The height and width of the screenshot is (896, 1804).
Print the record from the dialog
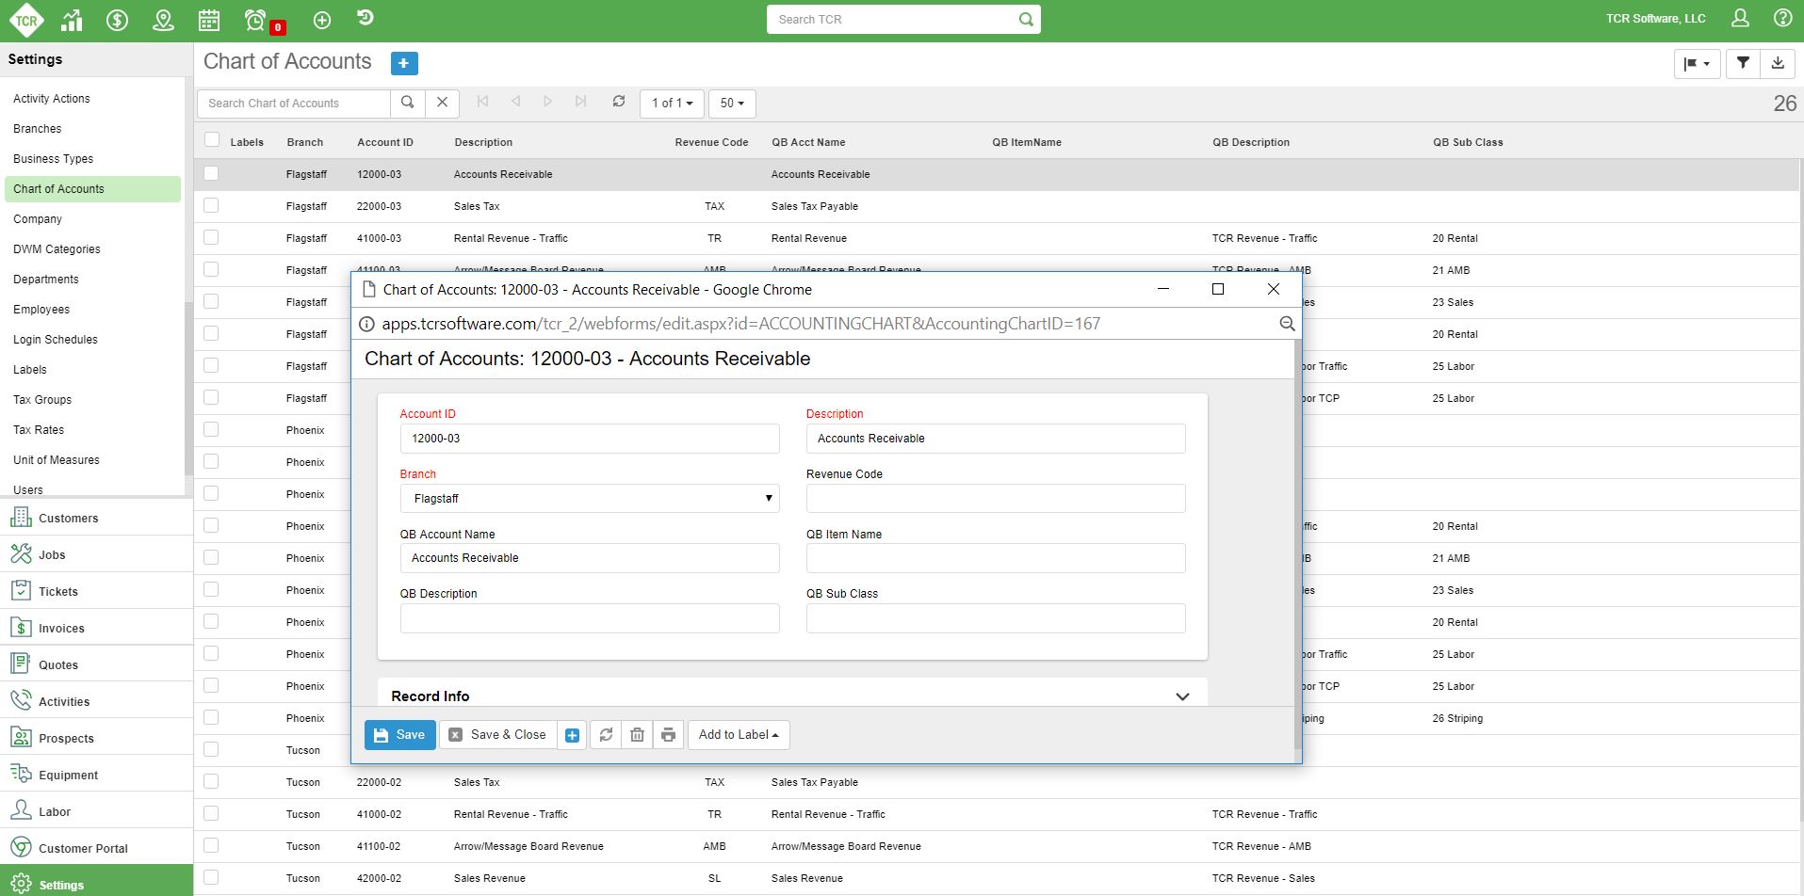pos(668,735)
